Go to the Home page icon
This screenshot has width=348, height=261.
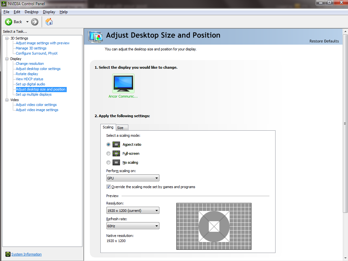point(49,22)
